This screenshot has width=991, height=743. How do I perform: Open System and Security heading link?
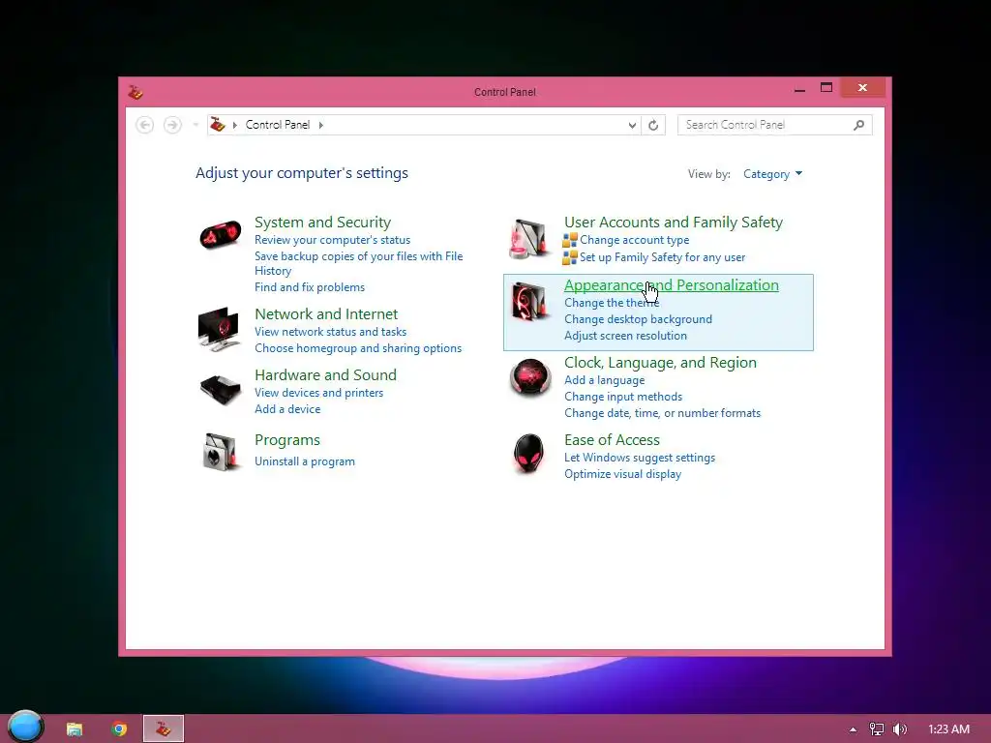coord(322,223)
